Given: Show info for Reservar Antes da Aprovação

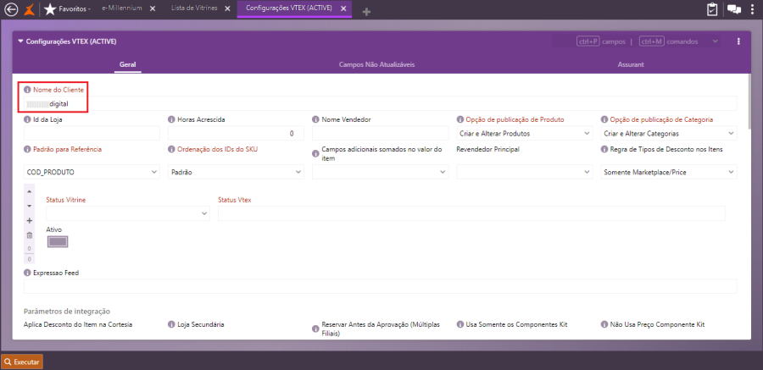Looking at the screenshot, I should coord(316,329).
